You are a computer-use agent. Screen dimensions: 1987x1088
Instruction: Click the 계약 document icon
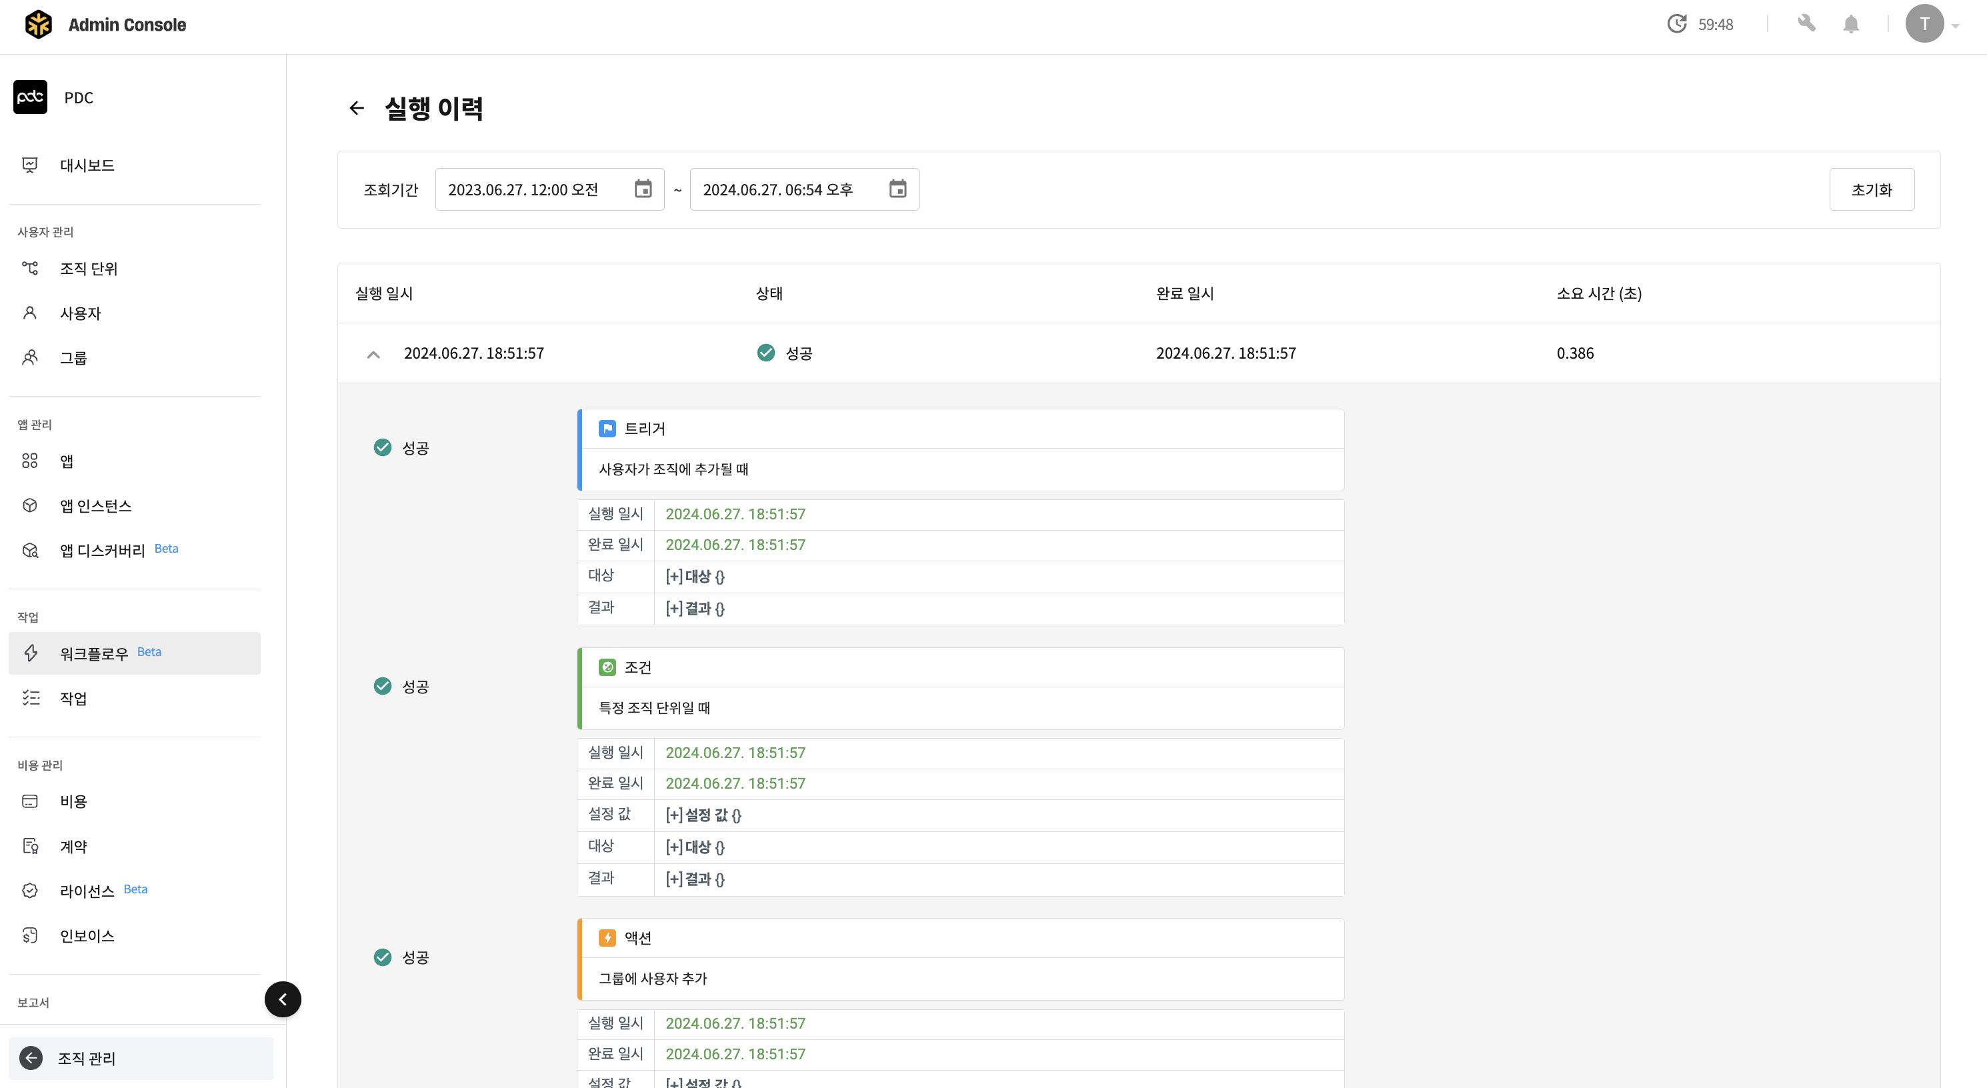tap(30, 846)
